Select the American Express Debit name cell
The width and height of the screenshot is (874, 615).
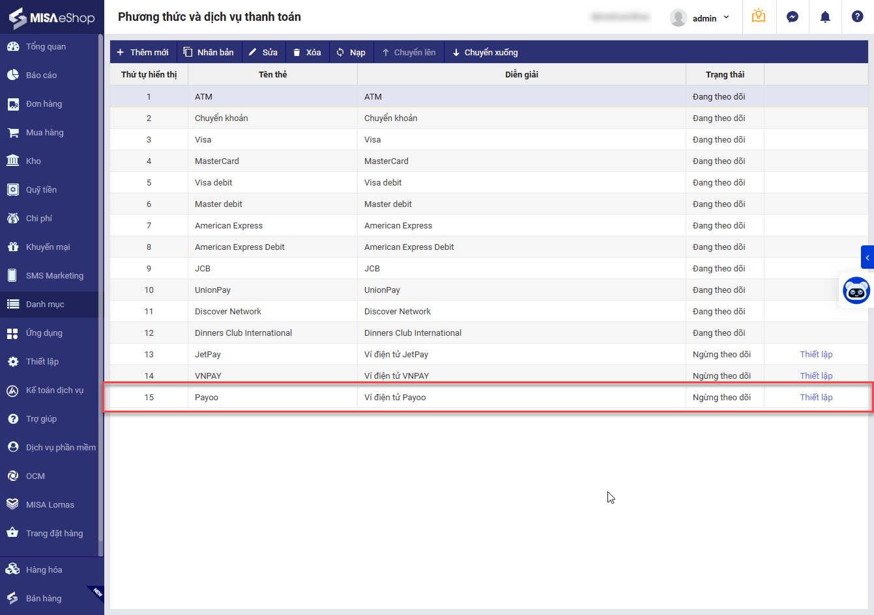click(272, 247)
